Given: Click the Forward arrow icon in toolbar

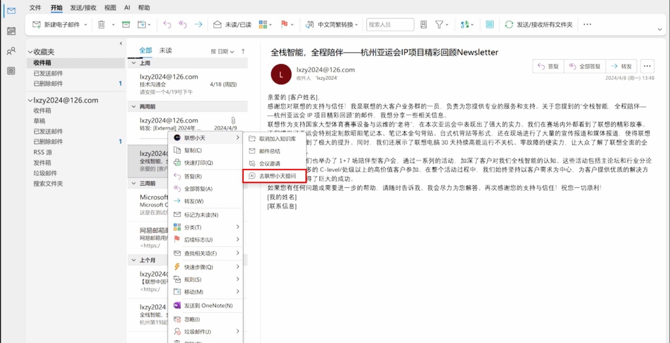Looking at the screenshot, I should [198, 24].
